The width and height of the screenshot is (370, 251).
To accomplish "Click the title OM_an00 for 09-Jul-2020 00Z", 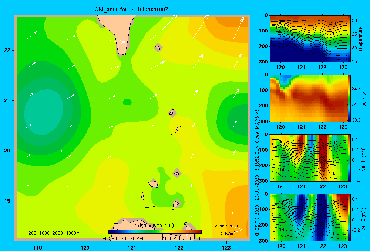I will point(131,10).
